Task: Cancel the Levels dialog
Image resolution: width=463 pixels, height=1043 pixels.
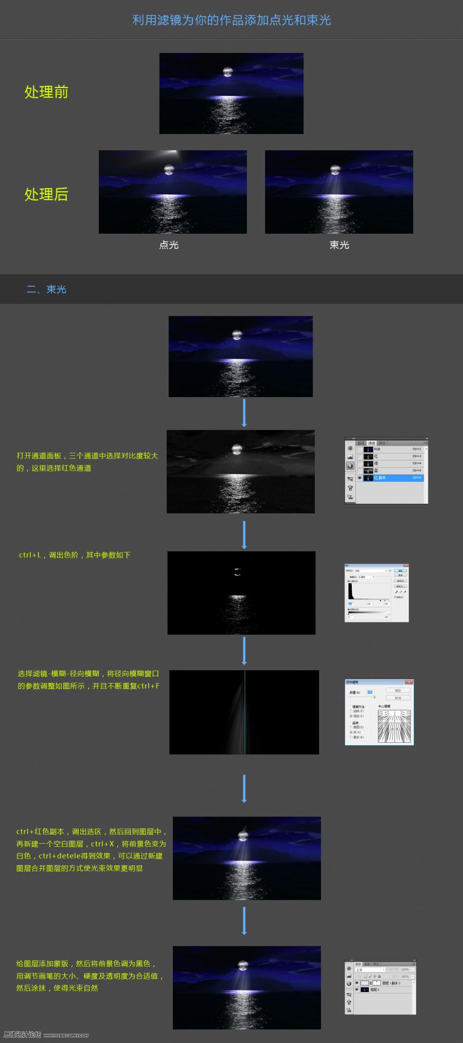Action: point(400,575)
